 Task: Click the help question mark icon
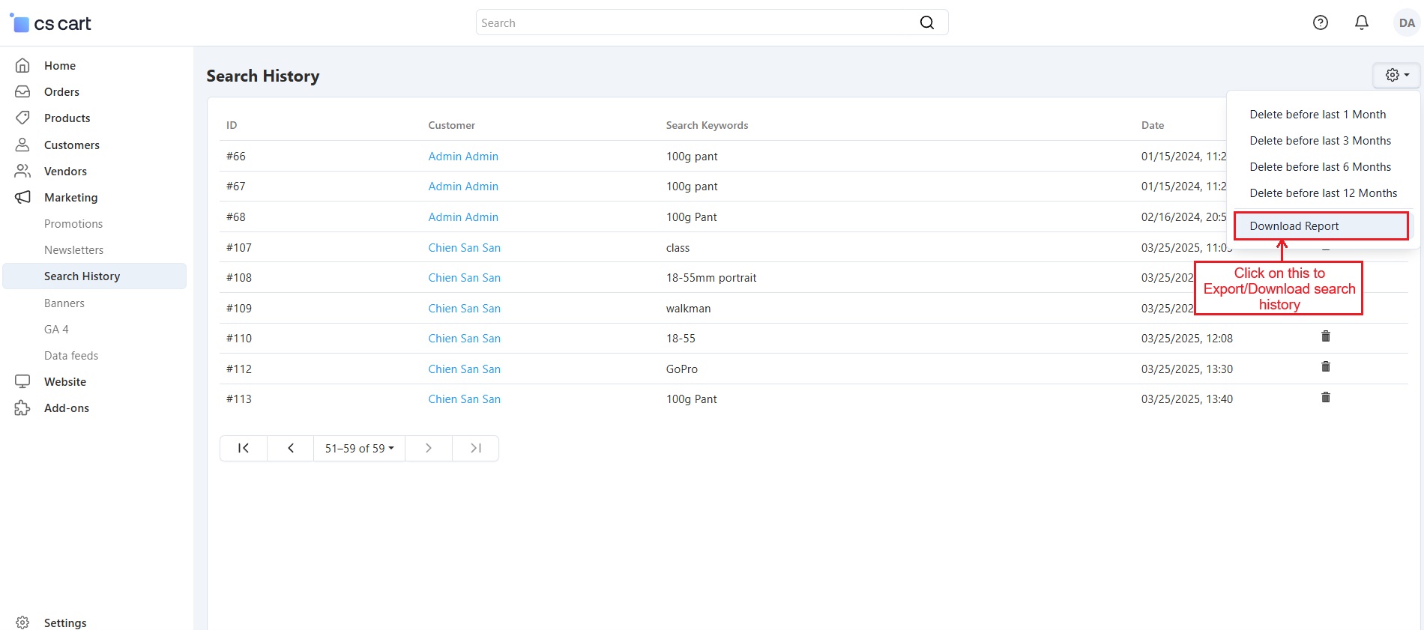1321,22
